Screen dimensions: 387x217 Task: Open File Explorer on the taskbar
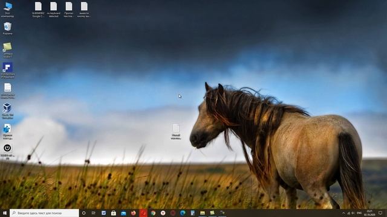click(x=203, y=213)
